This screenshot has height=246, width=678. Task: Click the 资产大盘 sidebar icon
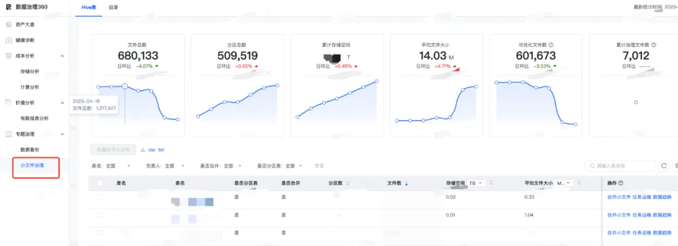(x=8, y=24)
